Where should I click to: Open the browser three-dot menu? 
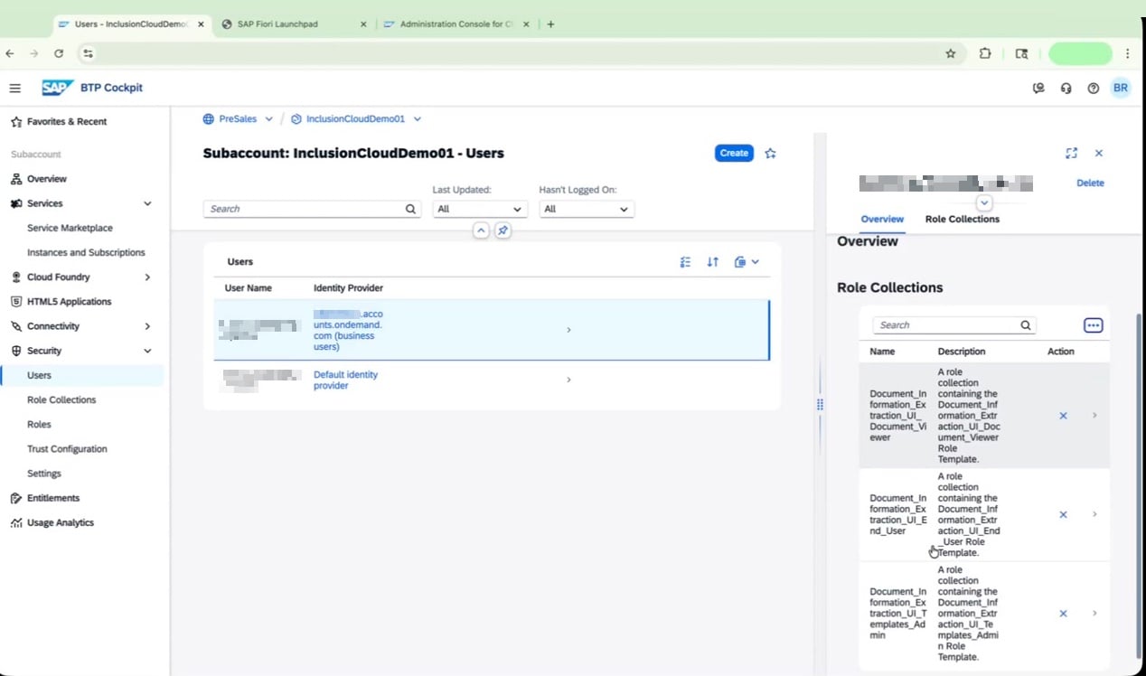(x=1128, y=53)
